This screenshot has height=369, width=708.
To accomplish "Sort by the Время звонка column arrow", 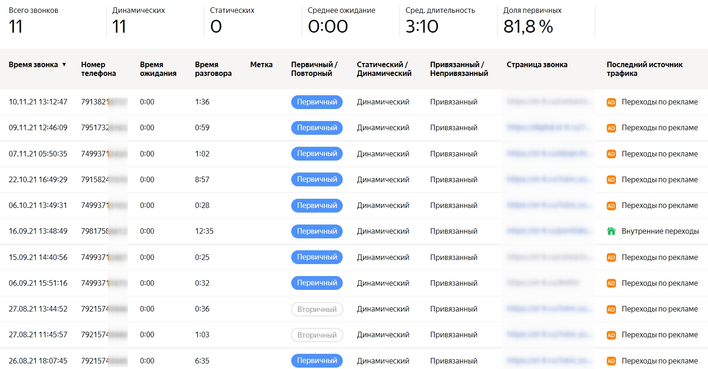I will 64,65.
